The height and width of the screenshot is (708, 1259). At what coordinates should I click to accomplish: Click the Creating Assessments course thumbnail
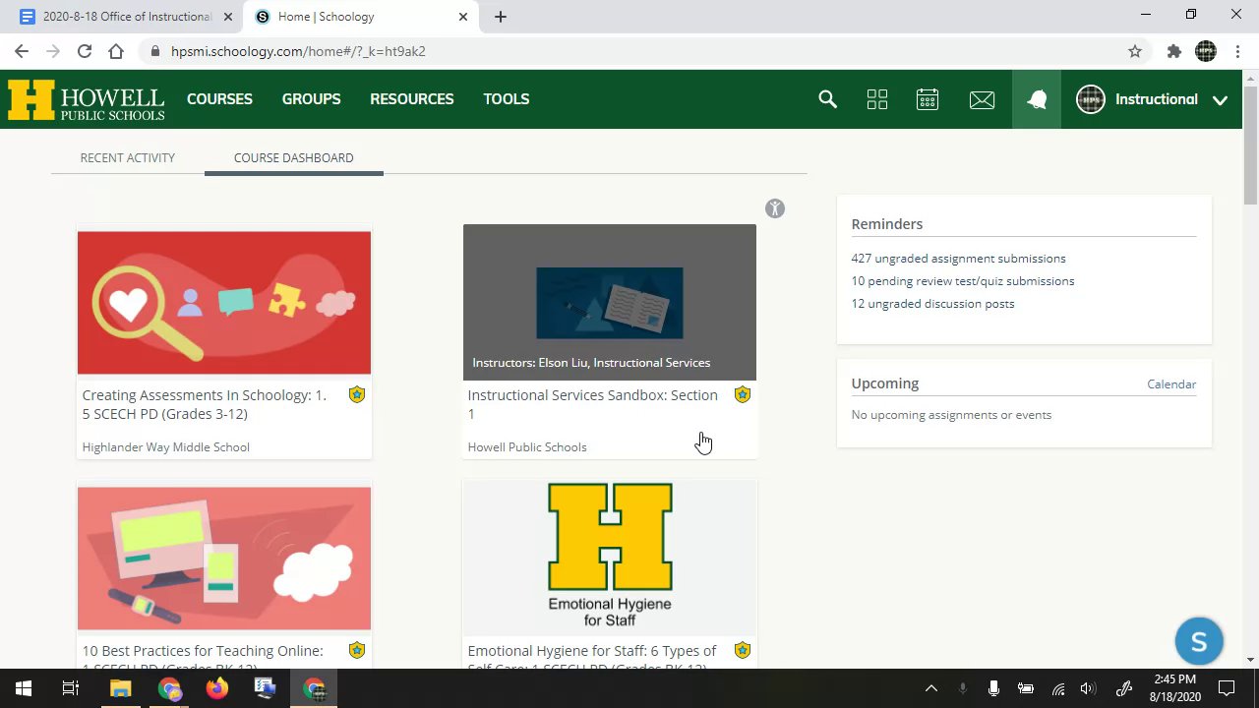224,303
